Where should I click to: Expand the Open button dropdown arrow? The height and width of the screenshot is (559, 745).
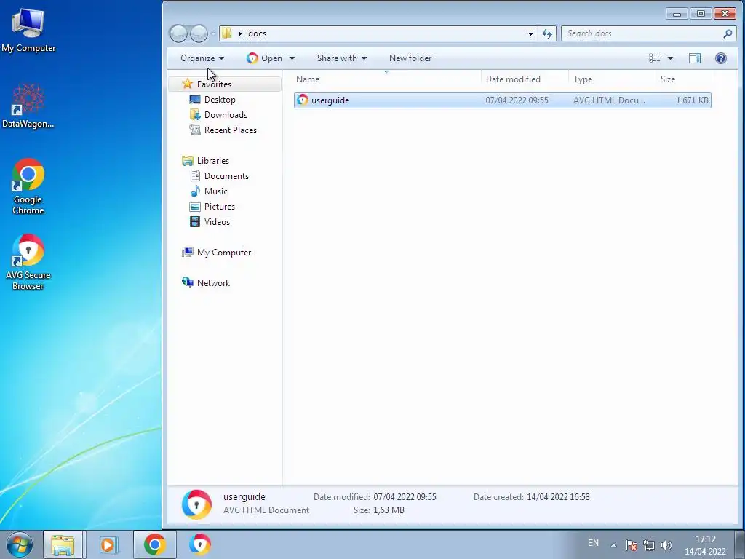tap(292, 58)
